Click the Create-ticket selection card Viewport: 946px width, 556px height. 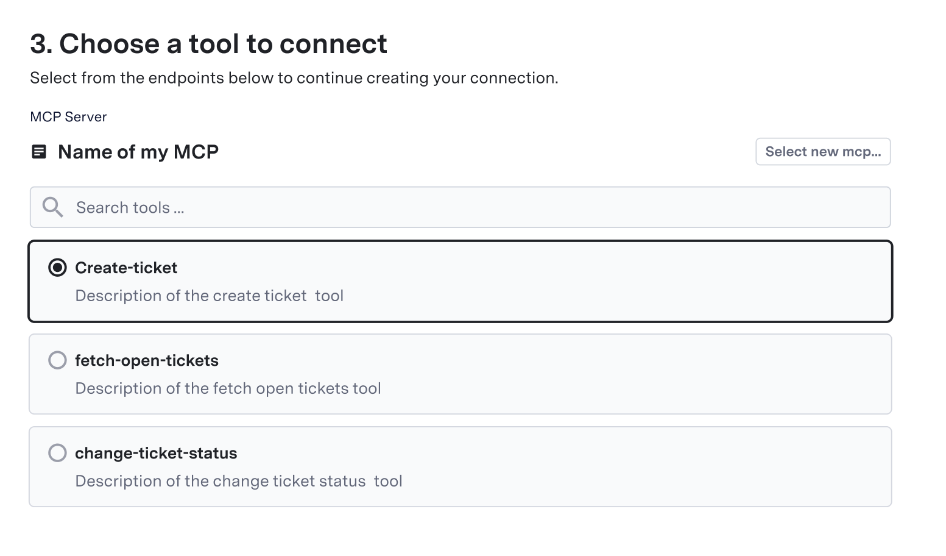[x=460, y=281]
